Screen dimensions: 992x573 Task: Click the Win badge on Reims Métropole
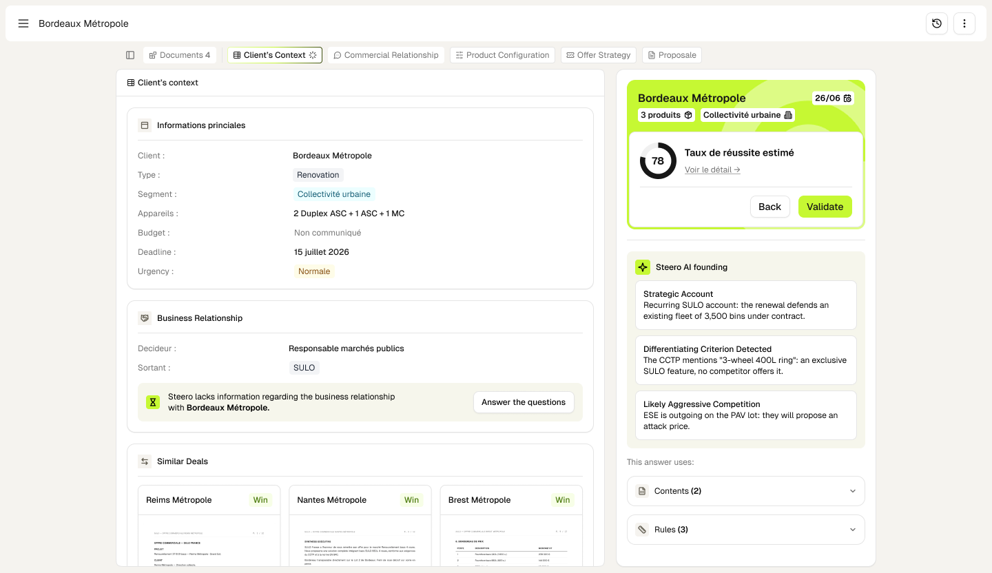tap(260, 500)
